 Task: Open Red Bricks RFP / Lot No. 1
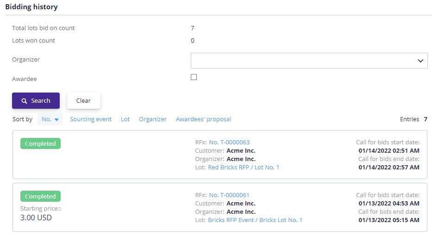click(244, 167)
